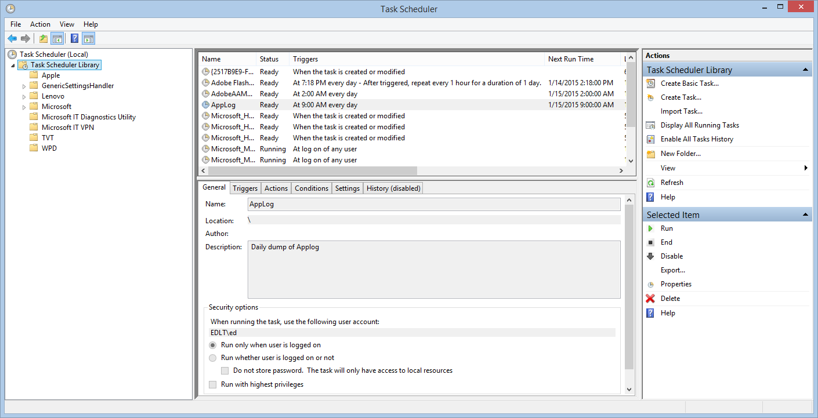The image size is (818, 418).
Task: Click the Help icon under Task Scheduler Library
Action: pyautogui.click(x=650, y=197)
